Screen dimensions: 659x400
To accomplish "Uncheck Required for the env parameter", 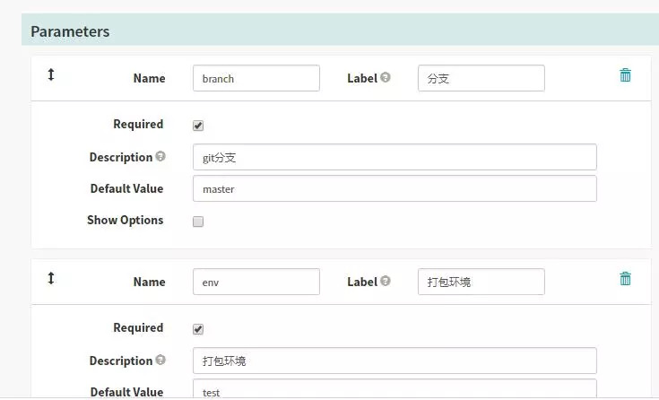I will click(x=198, y=329).
